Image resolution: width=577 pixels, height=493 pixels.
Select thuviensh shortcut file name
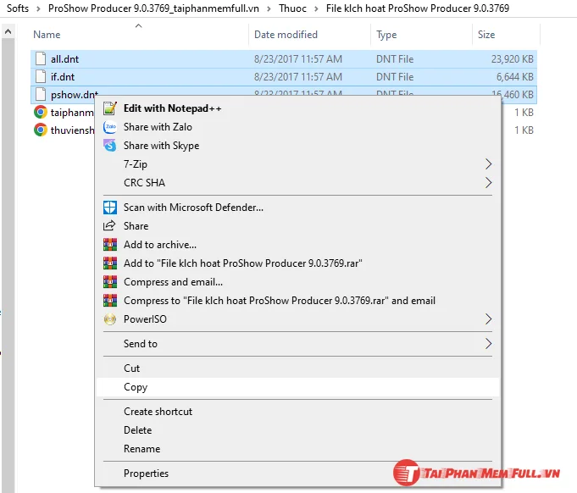pos(72,130)
